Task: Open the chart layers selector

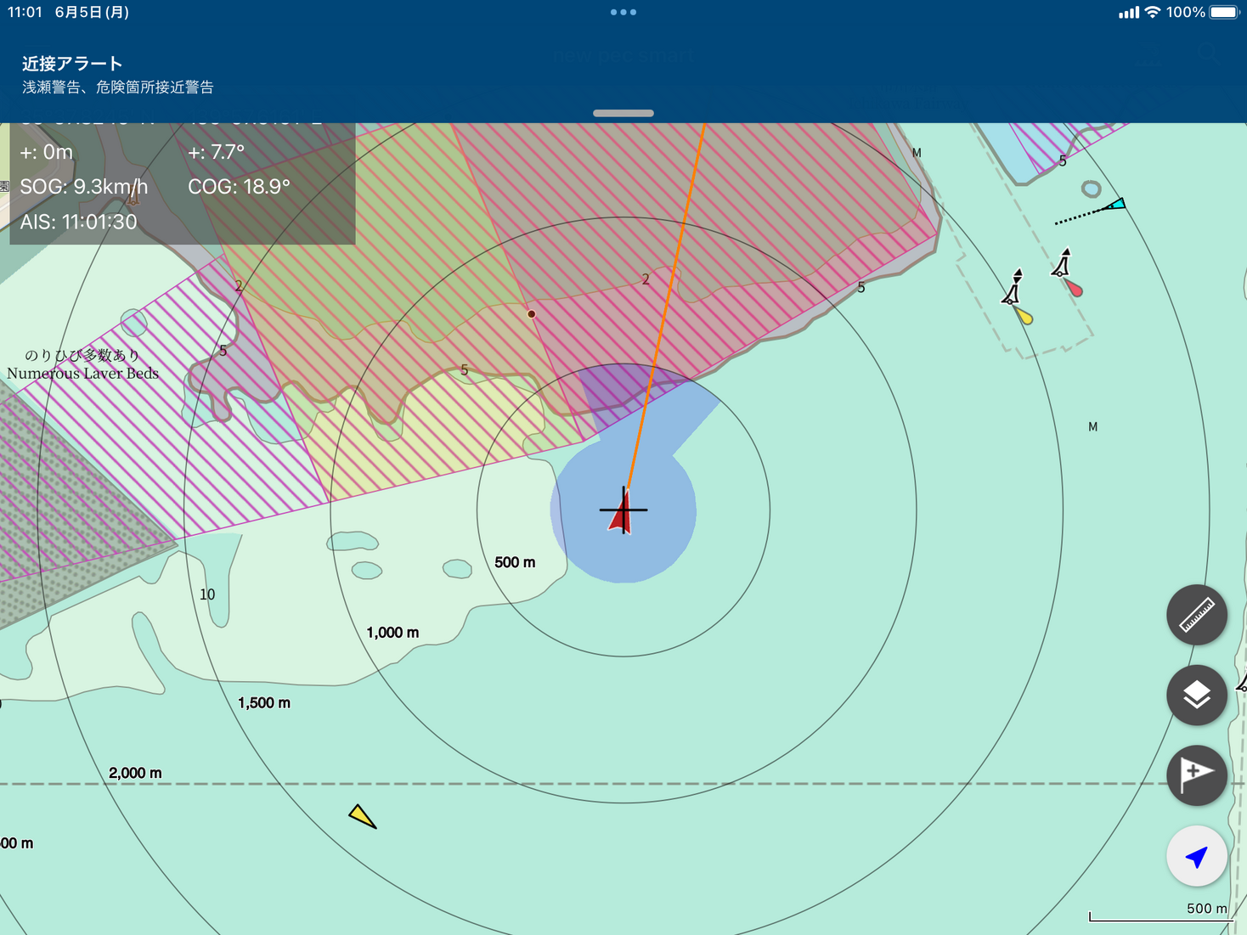Action: pyautogui.click(x=1196, y=695)
